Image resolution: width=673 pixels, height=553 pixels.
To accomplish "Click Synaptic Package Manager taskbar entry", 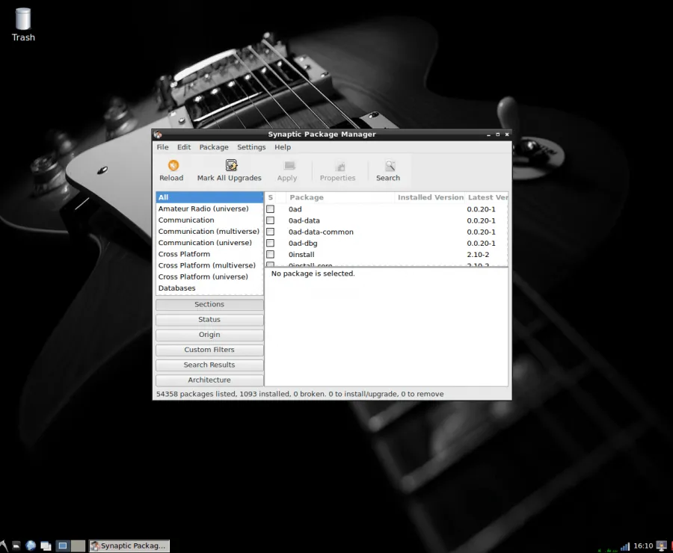I will click(x=129, y=546).
